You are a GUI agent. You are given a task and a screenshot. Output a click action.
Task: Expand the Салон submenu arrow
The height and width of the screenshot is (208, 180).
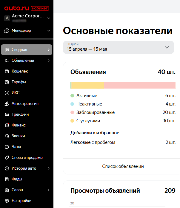pos(49,190)
